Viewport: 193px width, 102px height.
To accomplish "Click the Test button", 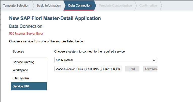I will coord(132,69).
